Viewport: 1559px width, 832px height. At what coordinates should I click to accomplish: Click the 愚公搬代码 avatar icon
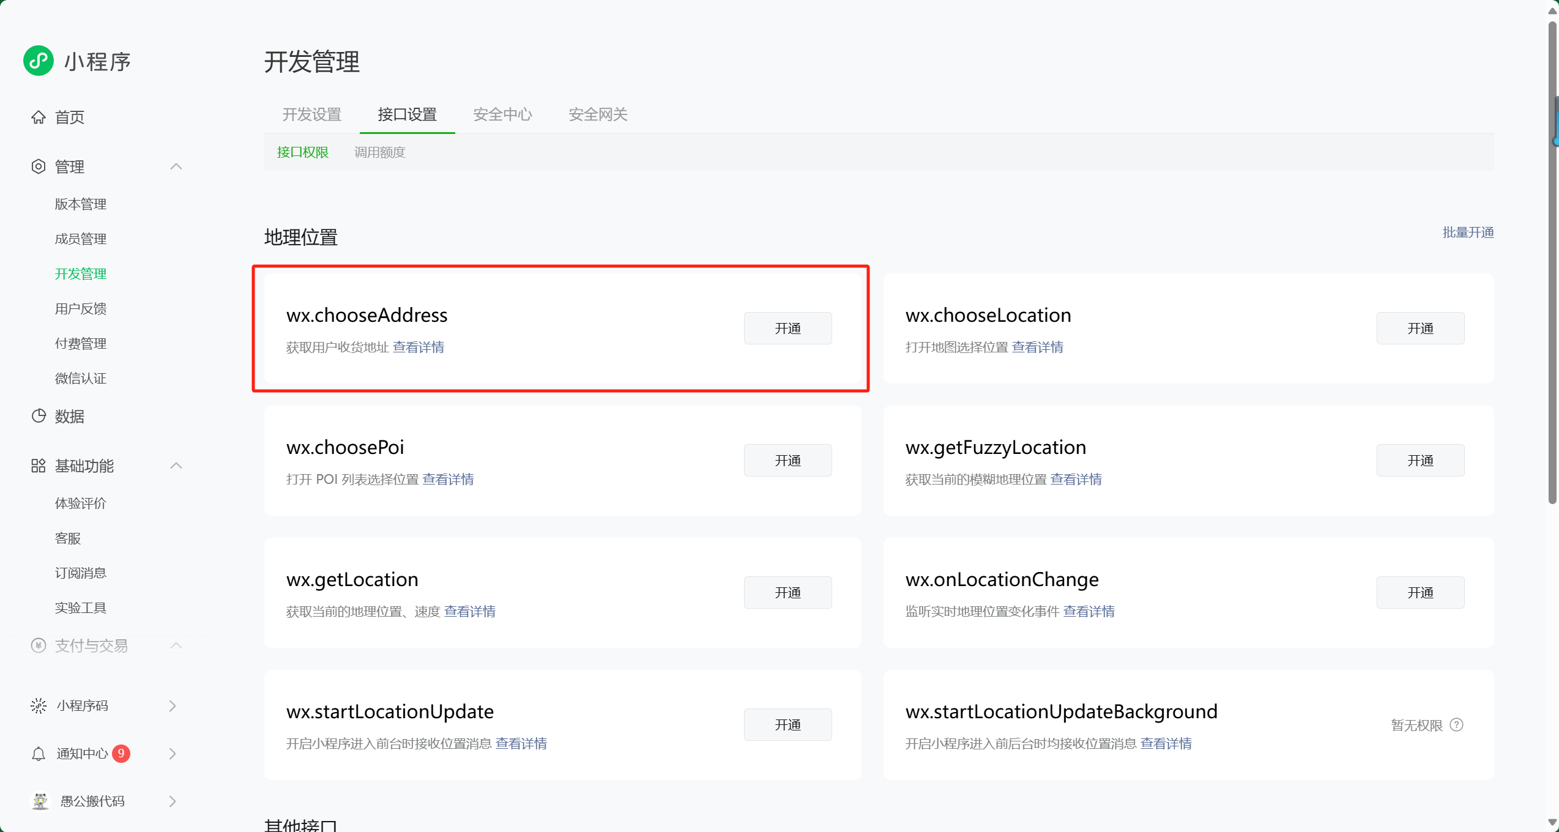40,801
